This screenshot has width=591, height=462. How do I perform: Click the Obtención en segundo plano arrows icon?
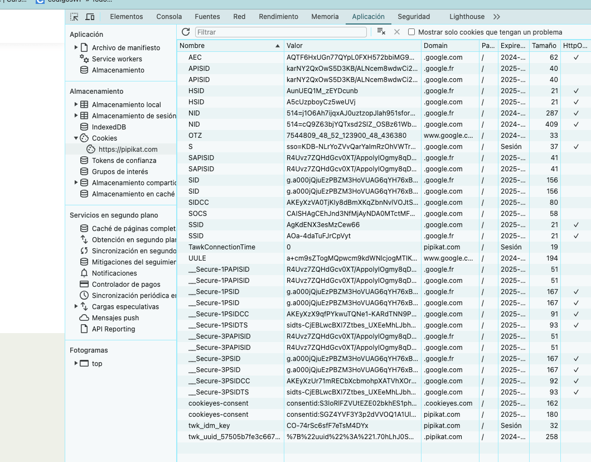pos(84,239)
